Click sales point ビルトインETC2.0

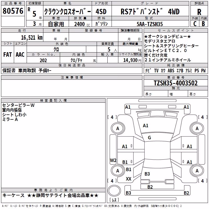pos(166,50)
